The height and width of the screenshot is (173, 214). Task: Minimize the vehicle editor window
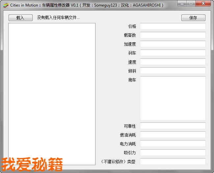point(182,4)
